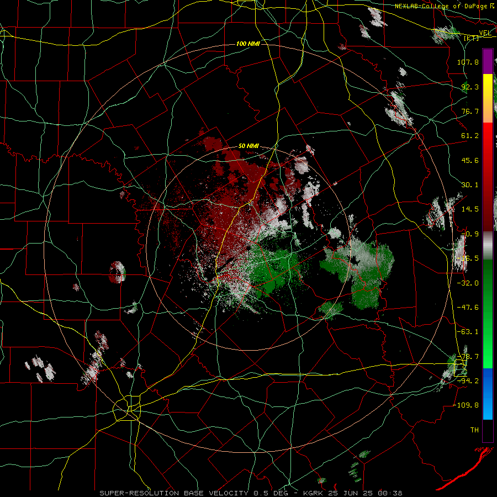This screenshot has width=497, height=497.
Task: Click the -94.2 scale value
Action: pyautogui.click(x=468, y=381)
